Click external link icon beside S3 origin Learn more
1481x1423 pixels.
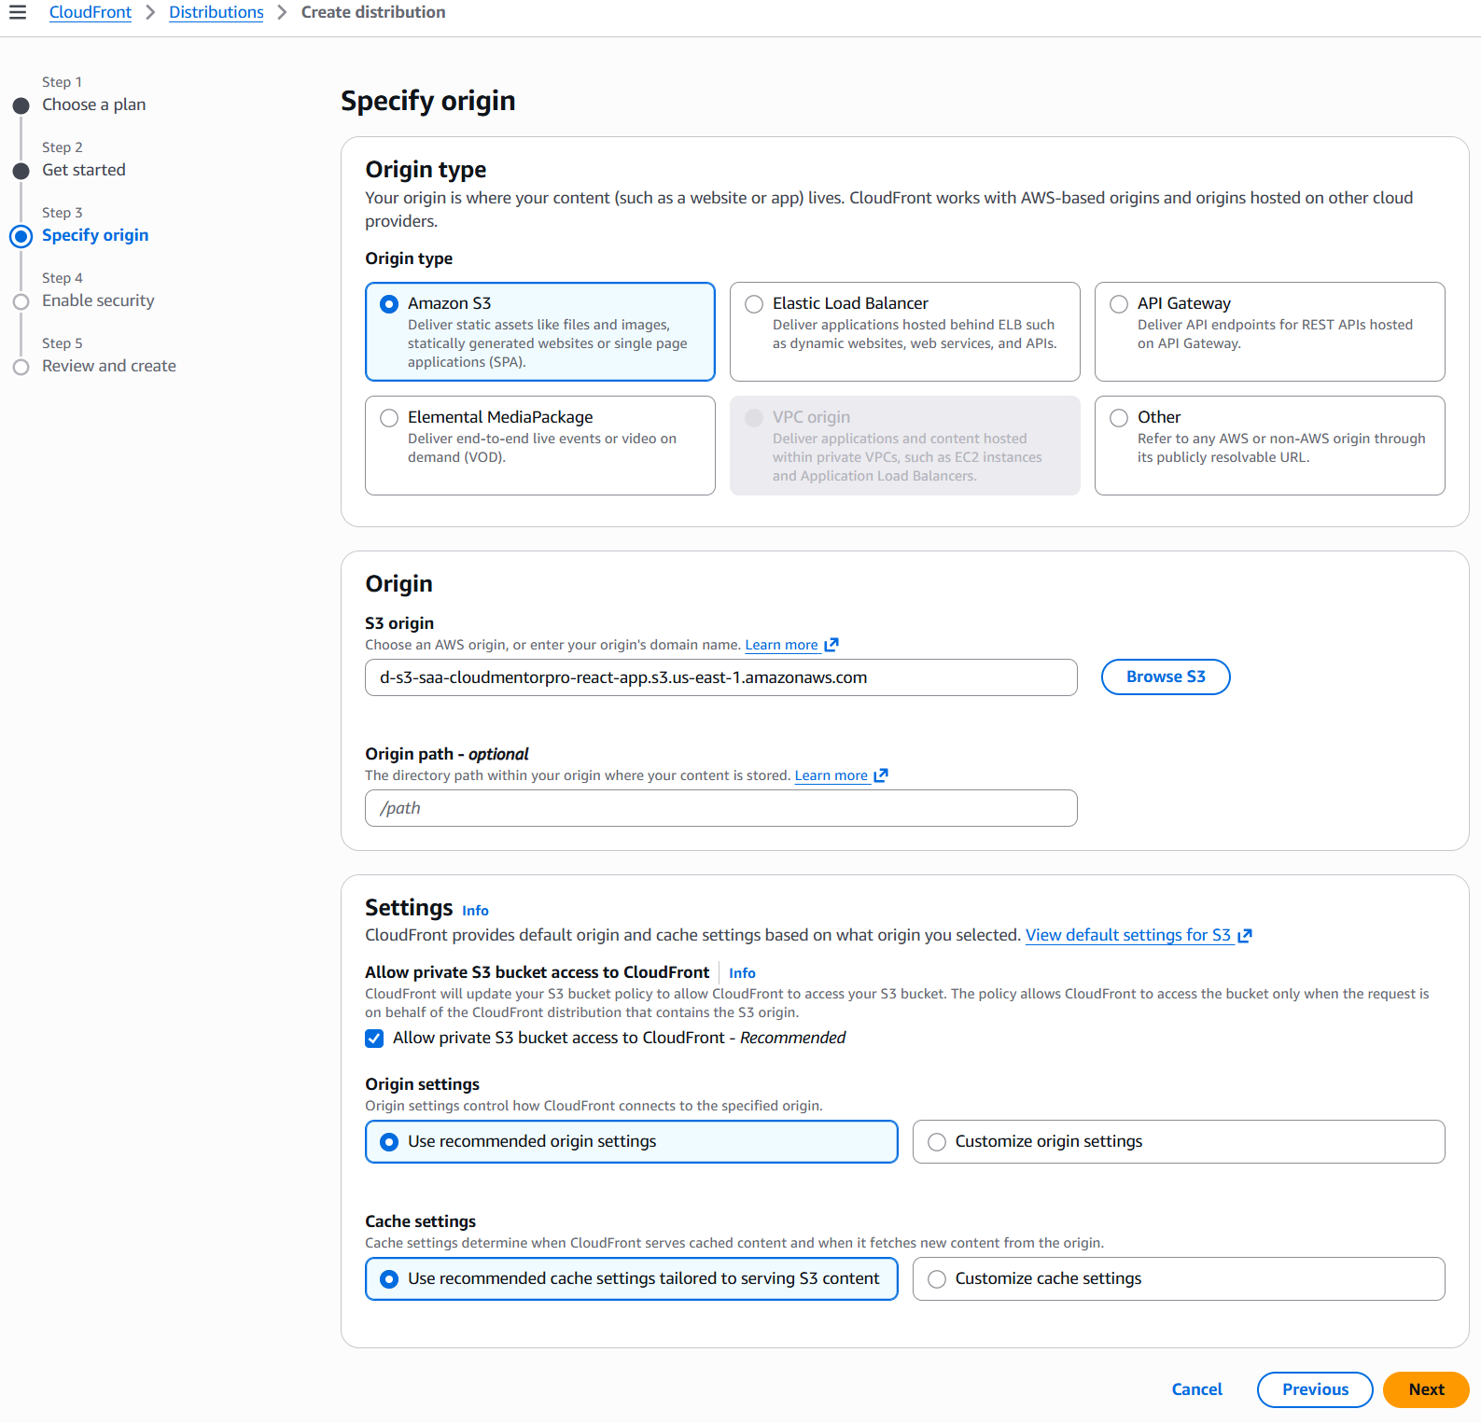pyautogui.click(x=831, y=645)
